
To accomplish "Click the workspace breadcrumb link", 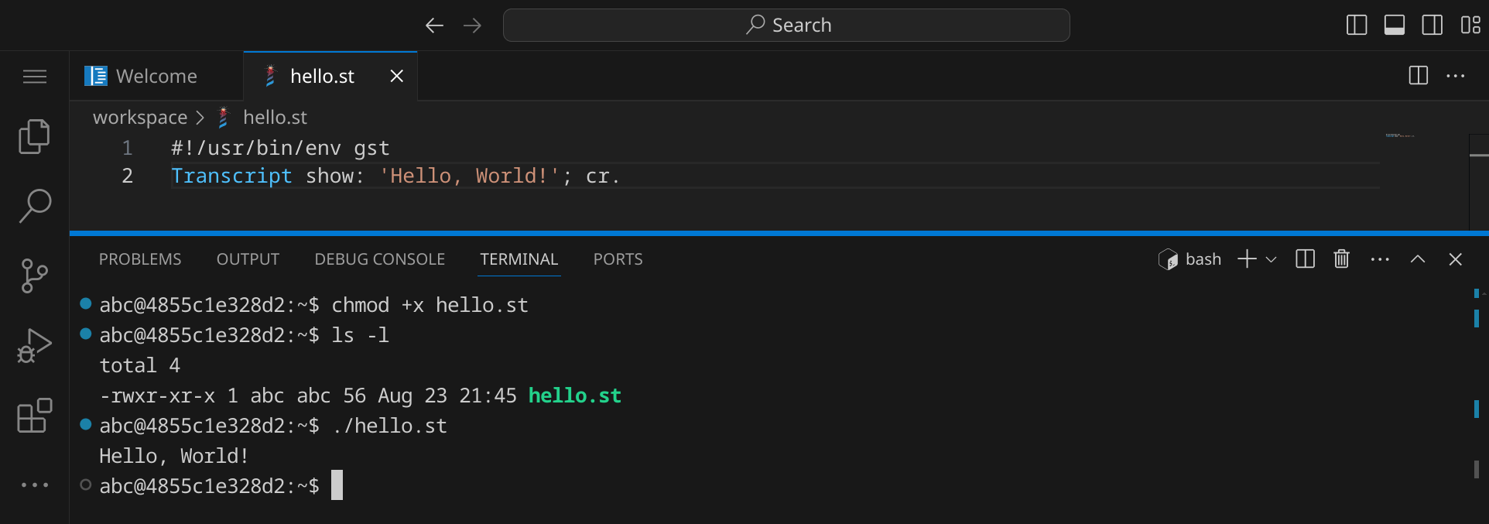I will 140,118.
